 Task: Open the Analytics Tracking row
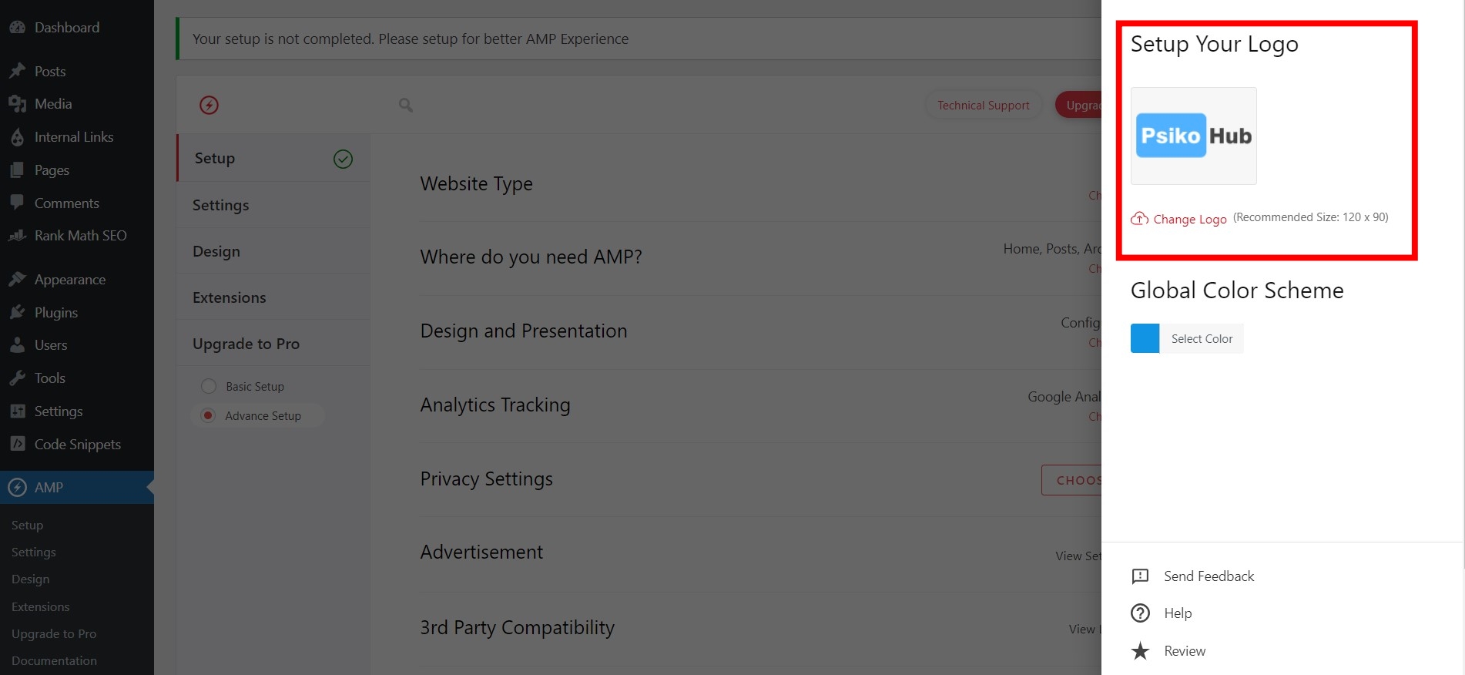[x=760, y=405]
